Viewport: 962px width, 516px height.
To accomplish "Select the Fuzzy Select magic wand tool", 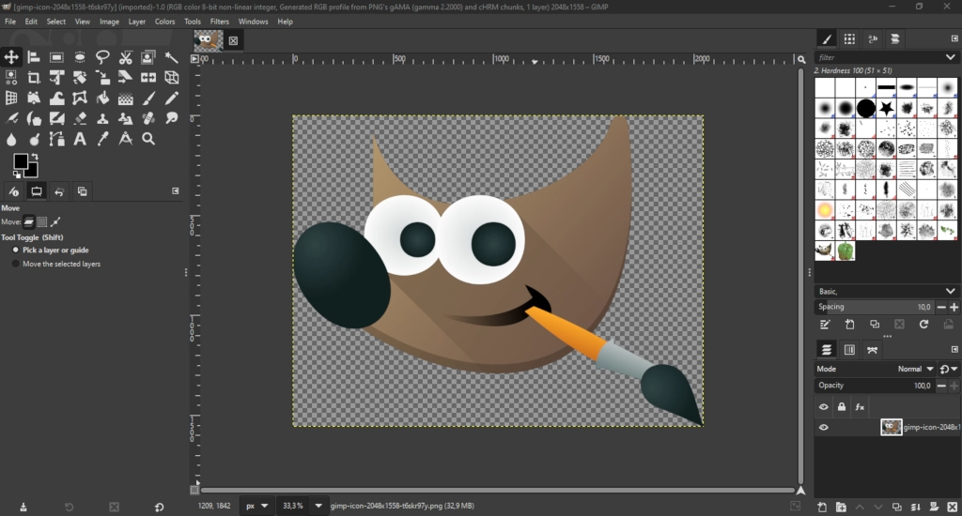I will click(x=171, y=57).
